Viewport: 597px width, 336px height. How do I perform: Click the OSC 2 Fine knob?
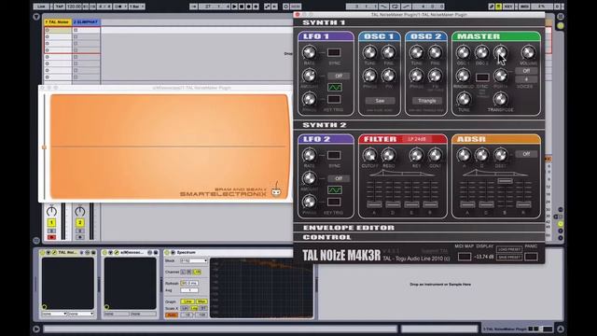point(436,52)
